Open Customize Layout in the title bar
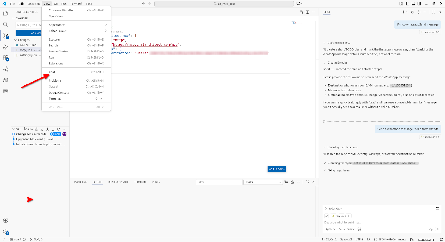 point(401,4)
